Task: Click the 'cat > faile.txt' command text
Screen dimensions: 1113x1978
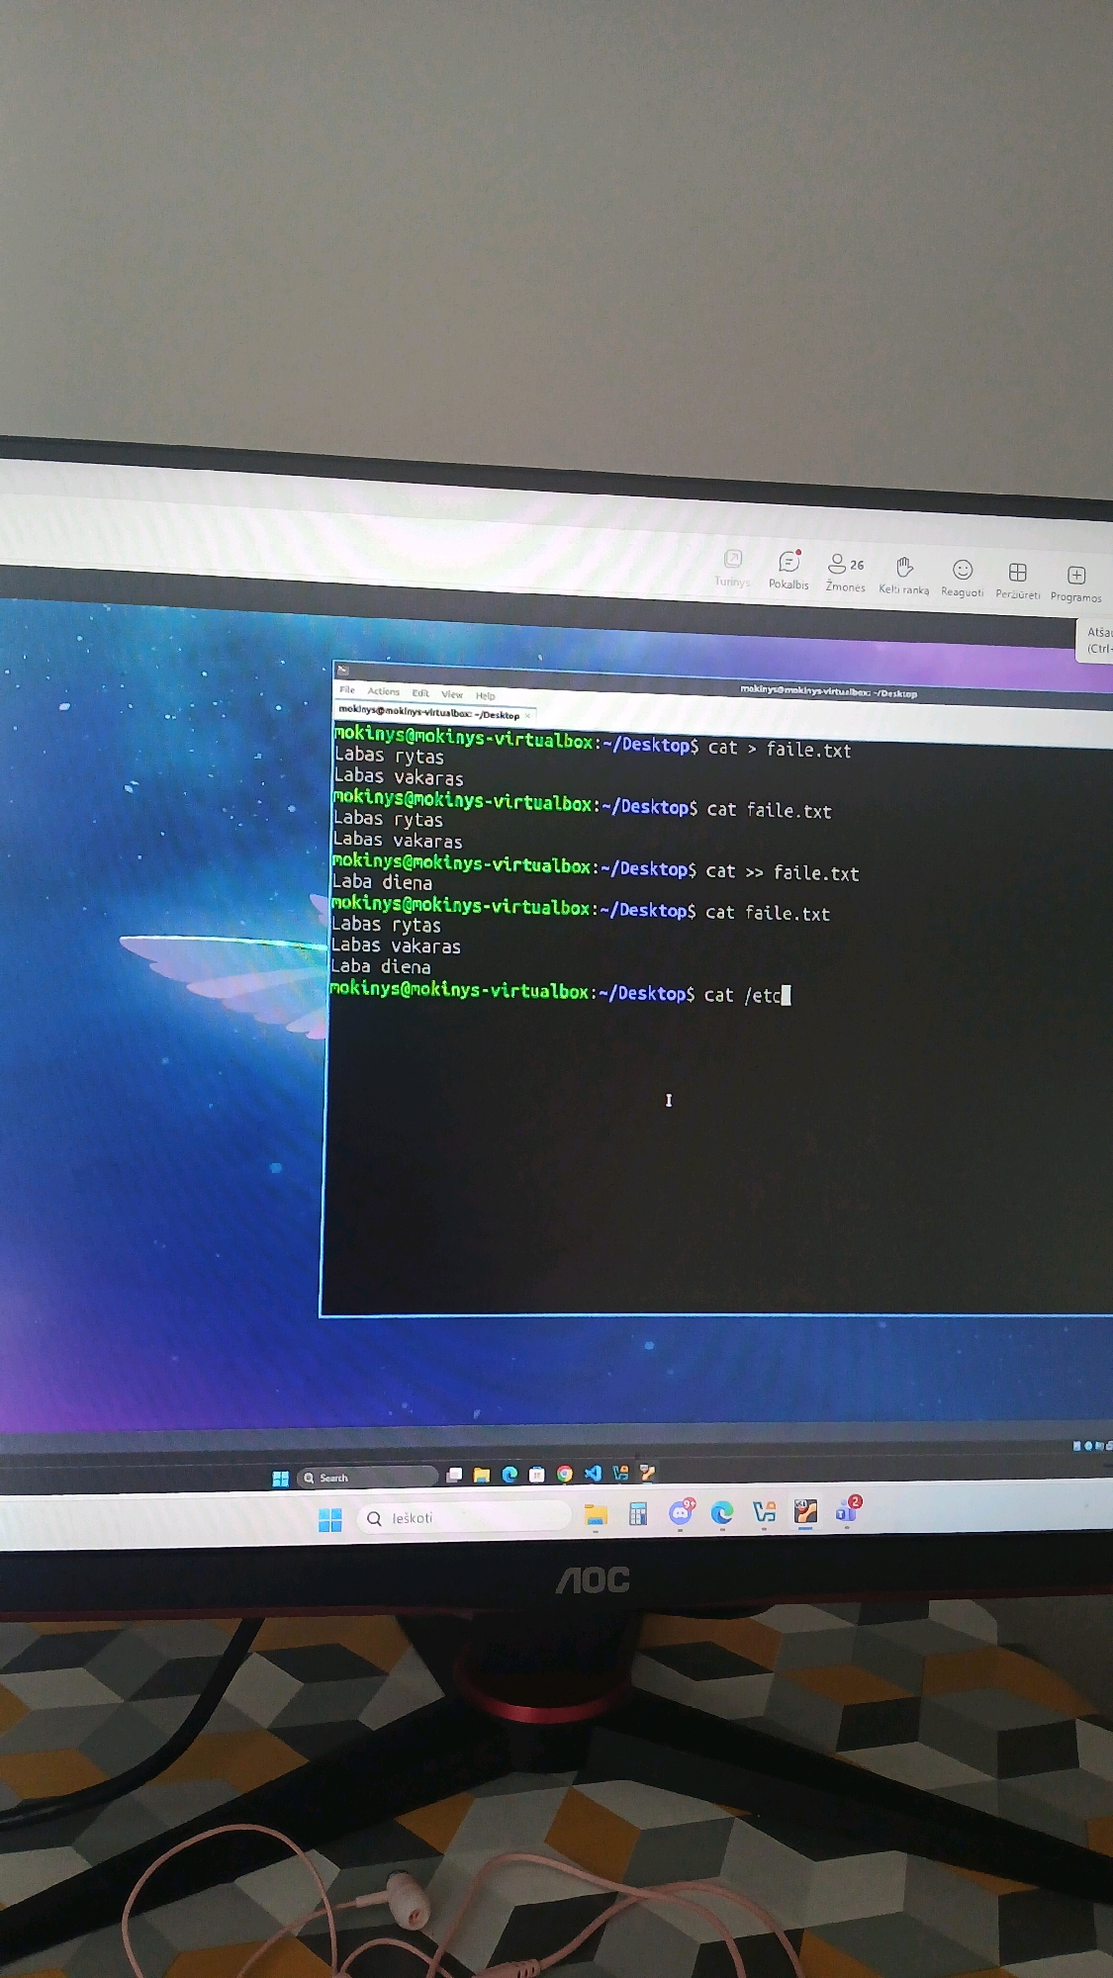Action: [x=780, y=749]
